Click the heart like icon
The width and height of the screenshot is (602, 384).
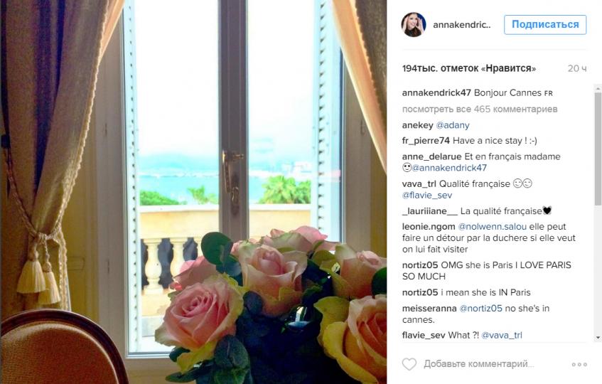pos(409,364)
